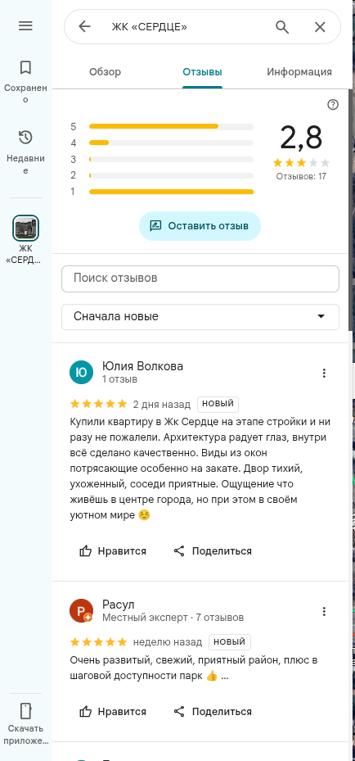Click the неделю назад timestamp

pyautogui.click(x=168, y=642)
